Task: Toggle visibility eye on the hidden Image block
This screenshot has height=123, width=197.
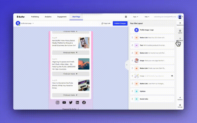Action: click(172, 76)
